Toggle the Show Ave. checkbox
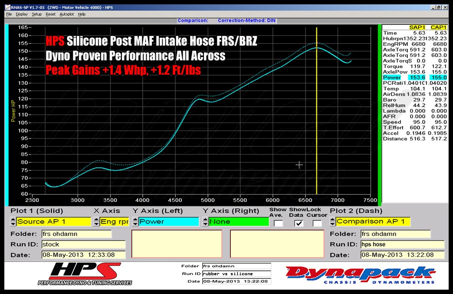 coord(278,223)
